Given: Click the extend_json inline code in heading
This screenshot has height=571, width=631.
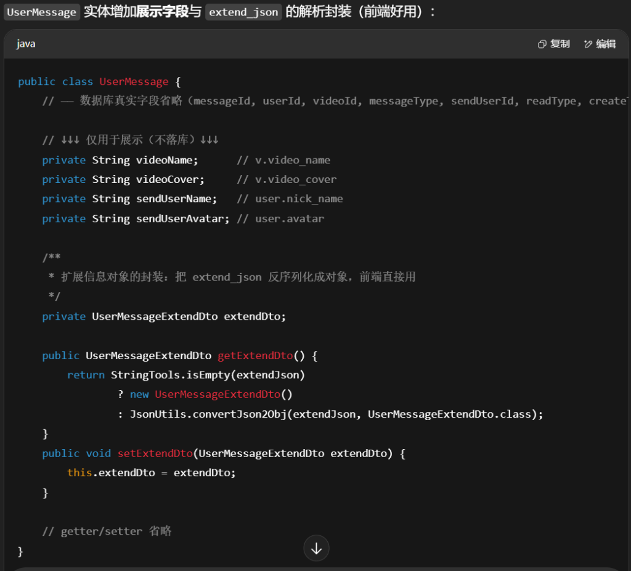Looking at the screenshot, I should [243, 12].
